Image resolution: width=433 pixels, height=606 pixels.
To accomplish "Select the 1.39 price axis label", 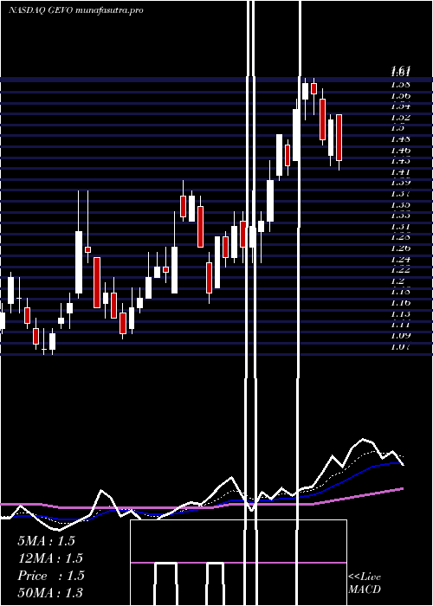I will [x=401, y=183].
